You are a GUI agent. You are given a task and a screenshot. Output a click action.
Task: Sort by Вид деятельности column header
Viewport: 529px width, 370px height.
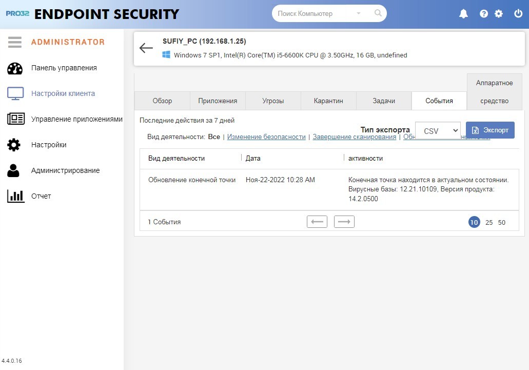(176, 158)
